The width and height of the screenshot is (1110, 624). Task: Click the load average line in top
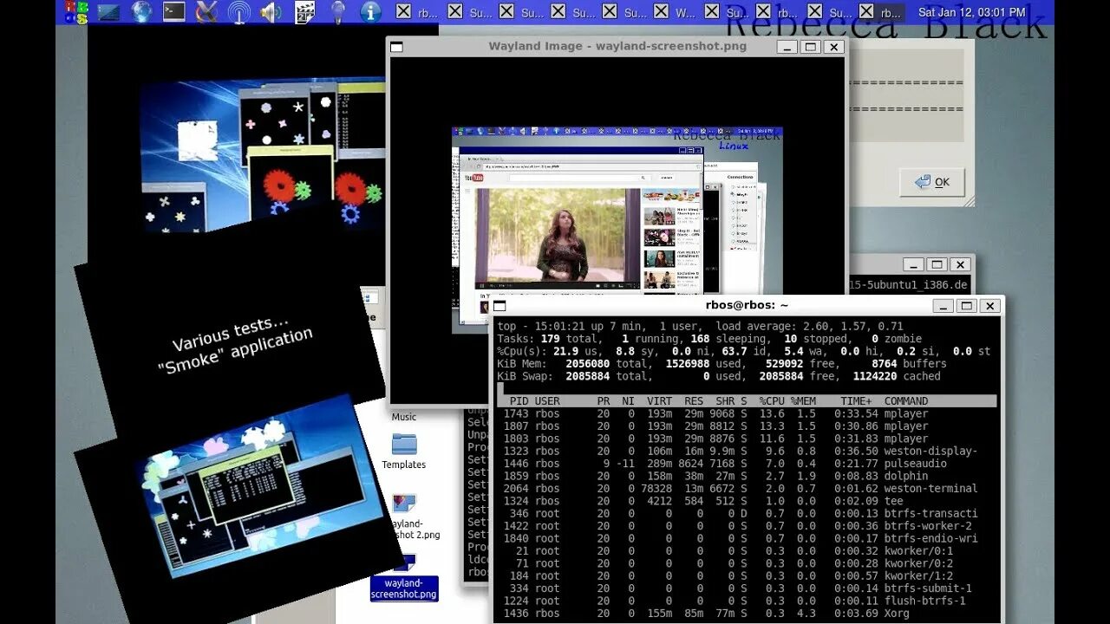point(701,326)
